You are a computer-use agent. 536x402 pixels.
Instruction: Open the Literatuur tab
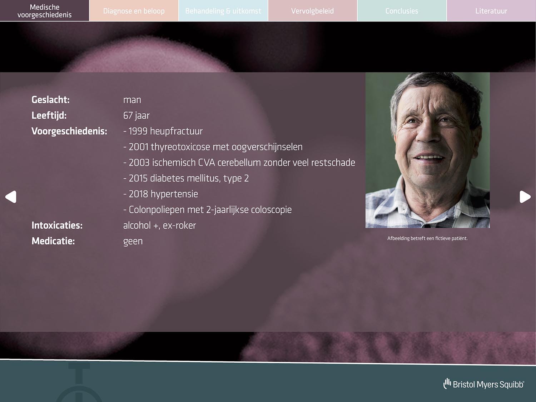(x=491, y=11)
